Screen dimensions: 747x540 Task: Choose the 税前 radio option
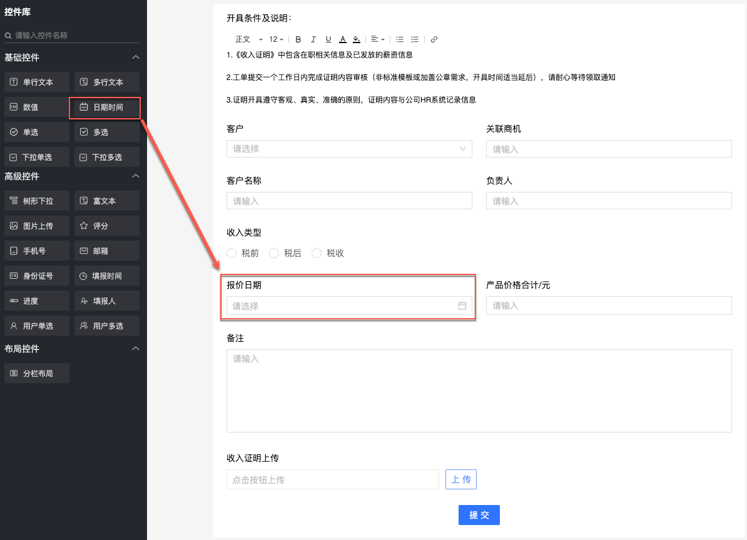(x=231, y=253)
